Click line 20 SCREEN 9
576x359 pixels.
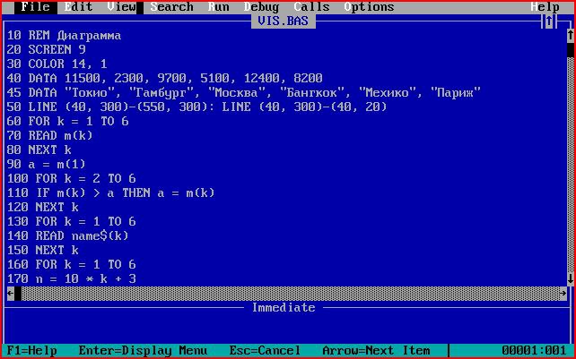pyautogui.click(x=47, y=49)
